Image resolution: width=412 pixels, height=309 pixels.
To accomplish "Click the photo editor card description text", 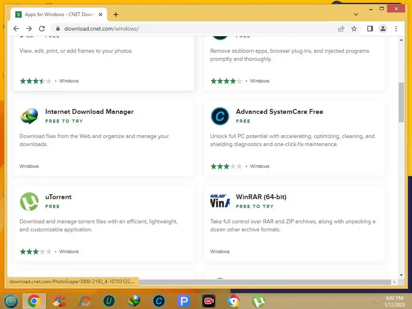I will click(76, 51).
